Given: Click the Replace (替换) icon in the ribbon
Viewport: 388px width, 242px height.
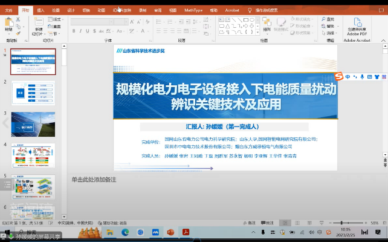Looking at the screenshot, I should pyautogui.click(x=327, y=27).
